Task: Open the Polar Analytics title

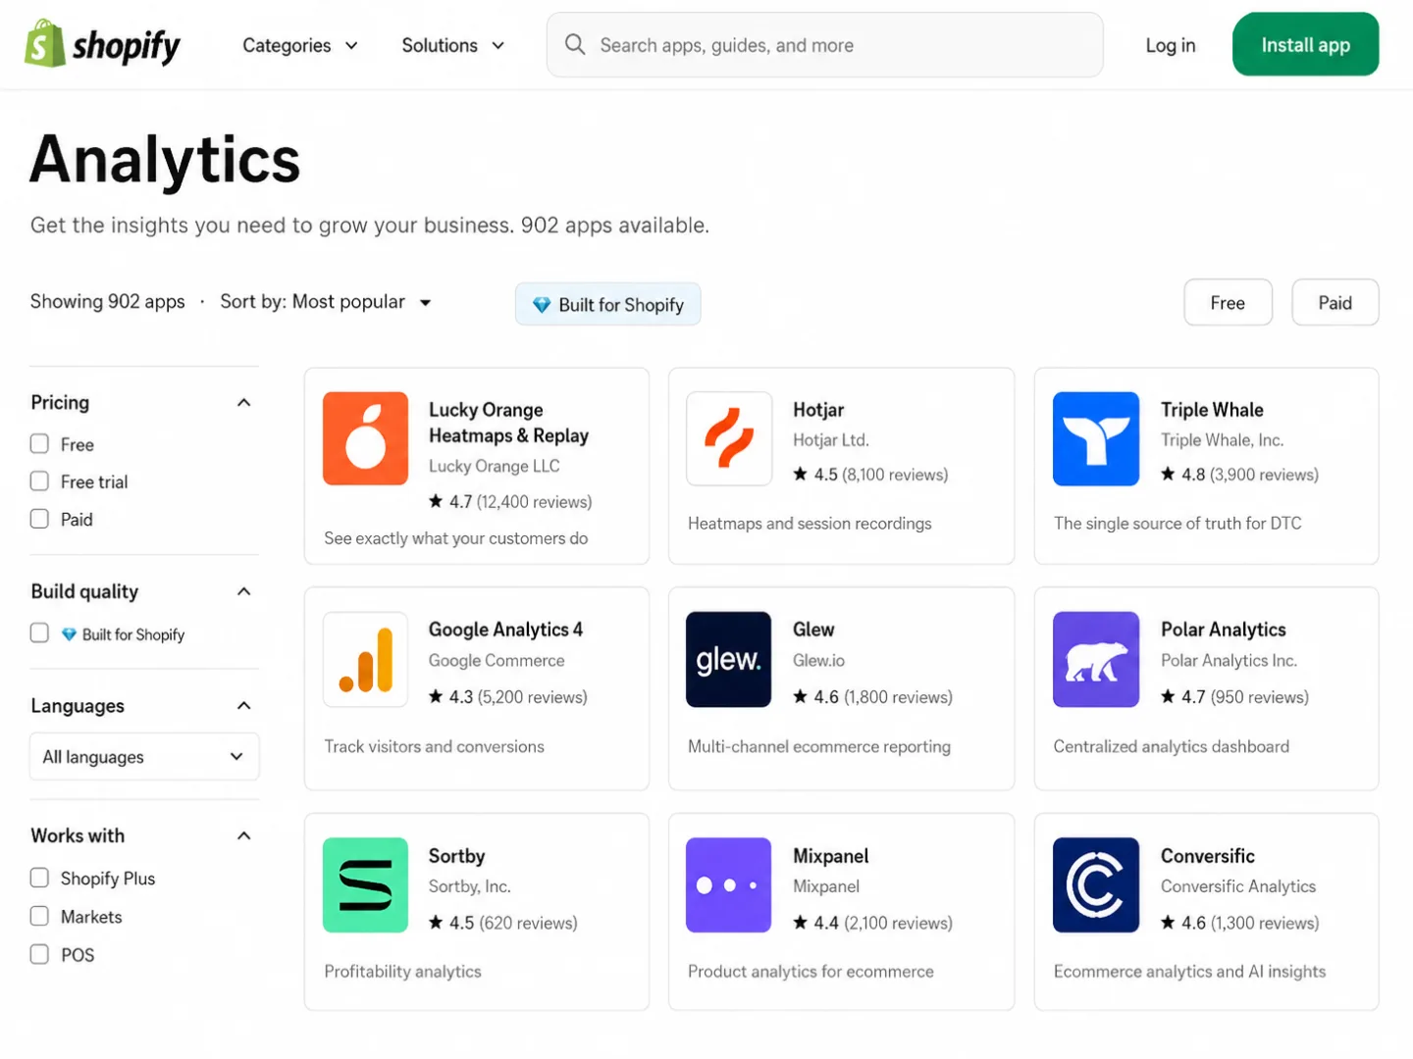Action: (1223, 630)
